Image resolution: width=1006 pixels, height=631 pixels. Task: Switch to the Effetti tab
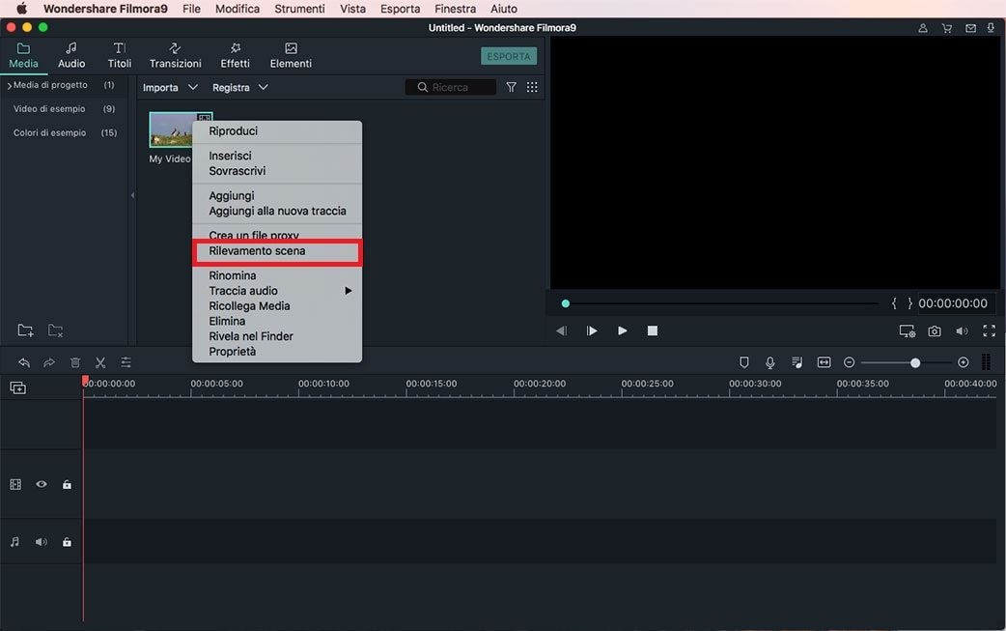coord(235,56)
